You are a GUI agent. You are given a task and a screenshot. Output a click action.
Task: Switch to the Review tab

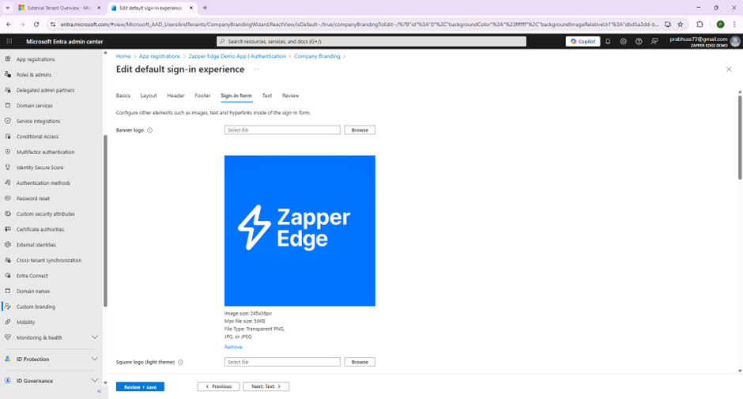tap(290, 96)
